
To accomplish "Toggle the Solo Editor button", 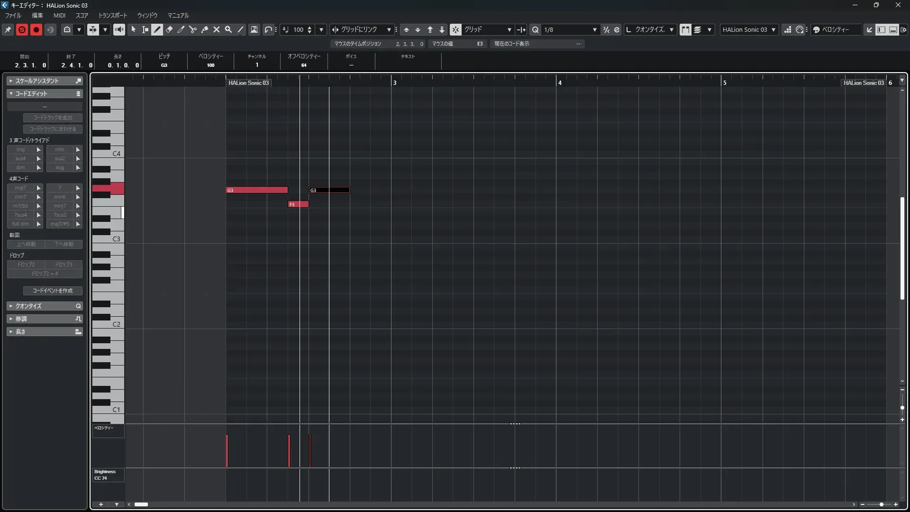I will [22, 29].
